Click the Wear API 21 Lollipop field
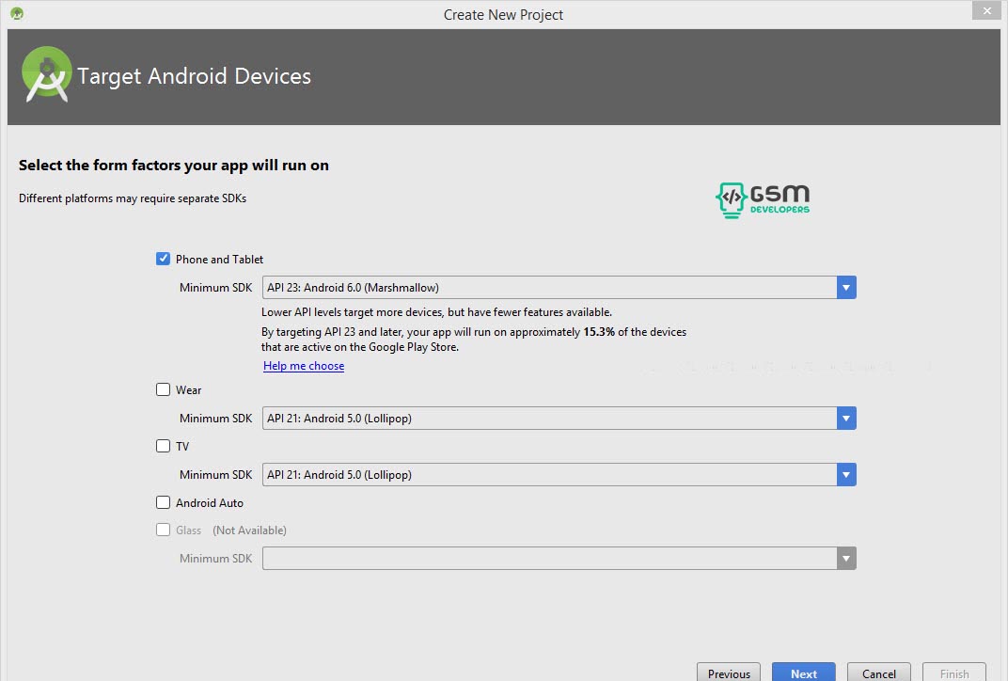Image resolution: width=1008 pixels, height=681 pixels. click(549, 419)
